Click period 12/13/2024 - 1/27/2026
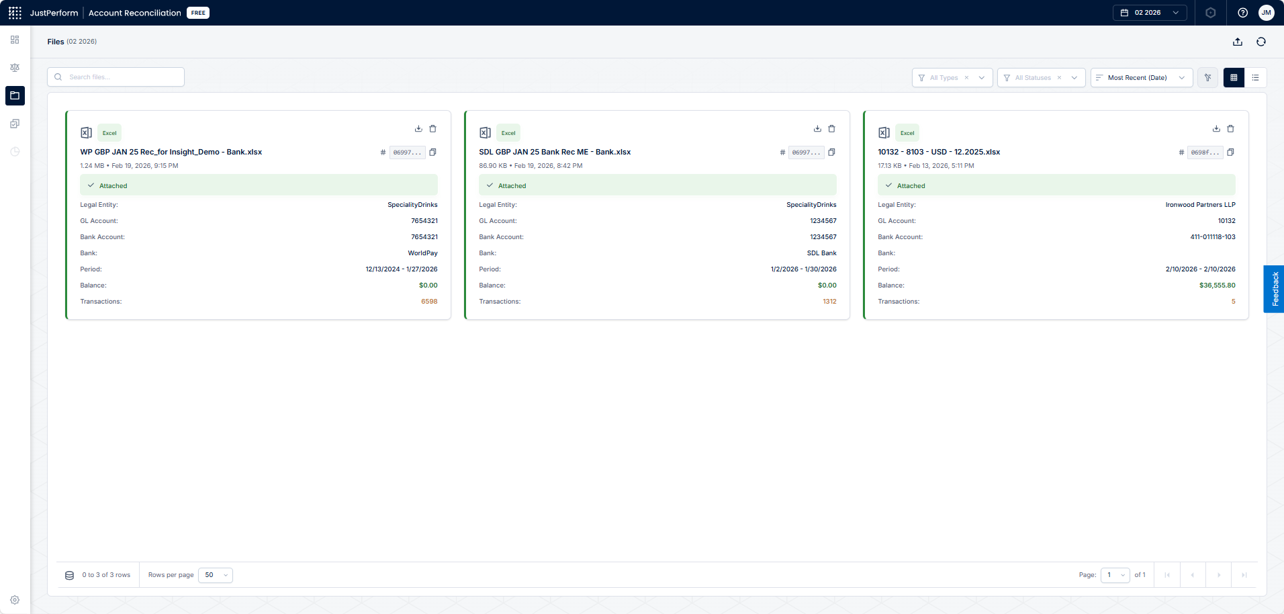Screen dimensions: 1284x614 click(402, 269)
